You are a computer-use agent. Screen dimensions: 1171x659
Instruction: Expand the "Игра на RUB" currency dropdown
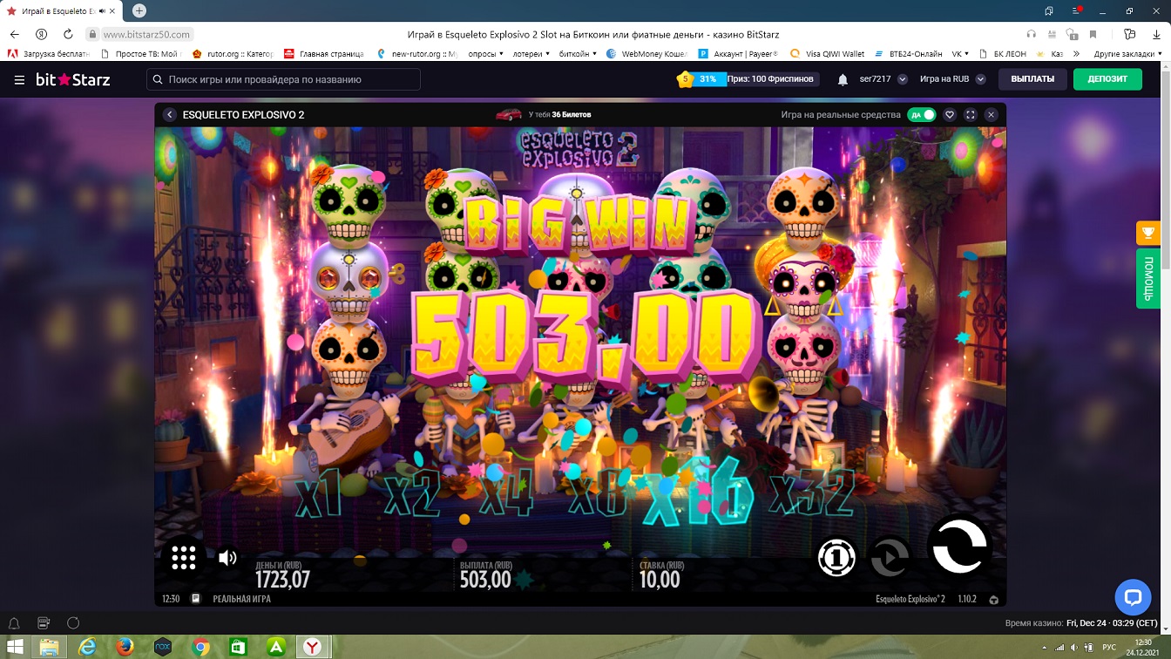coord(952,79)
